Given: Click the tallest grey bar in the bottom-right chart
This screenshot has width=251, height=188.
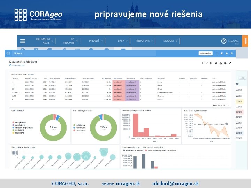Looking at the screenshot, I should click(144, 161).
